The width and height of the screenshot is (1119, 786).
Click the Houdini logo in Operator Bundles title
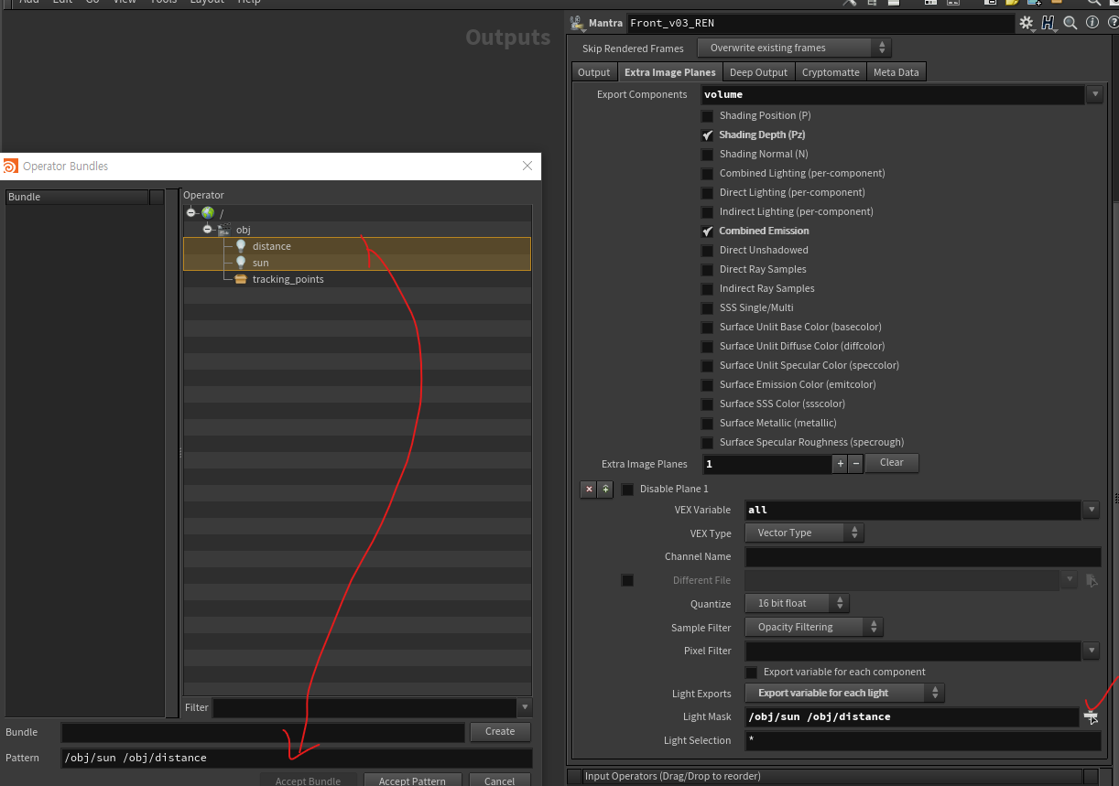[10, 166]
